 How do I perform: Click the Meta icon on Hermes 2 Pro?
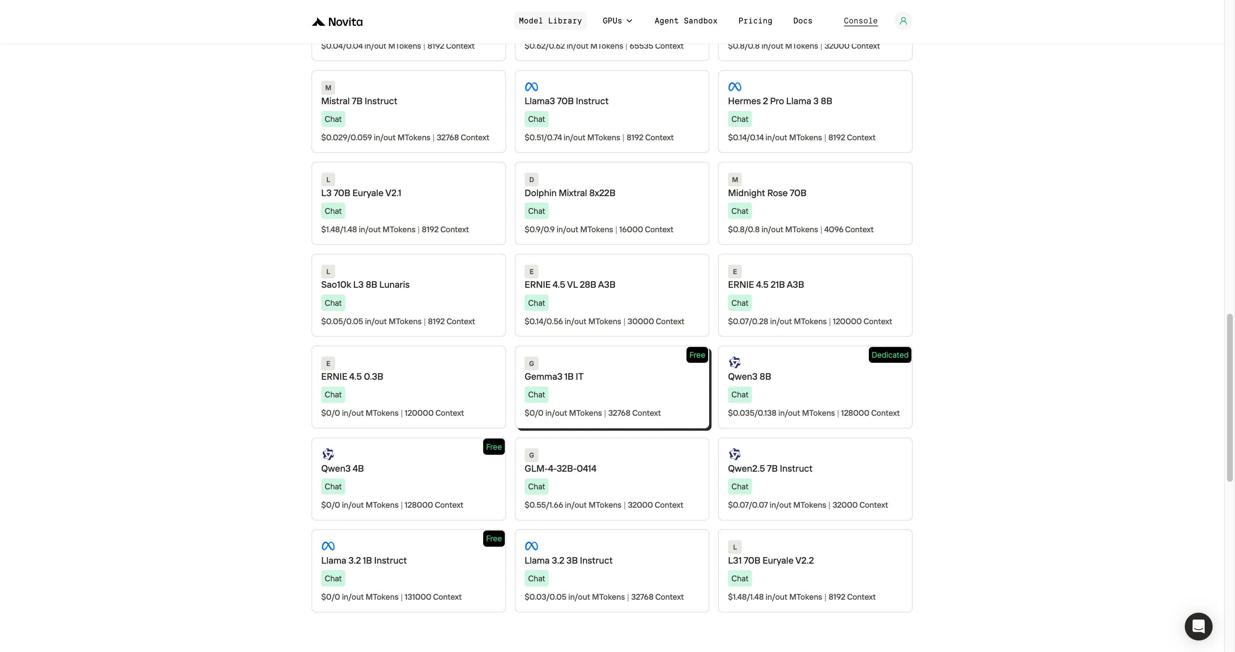(734, 87)
